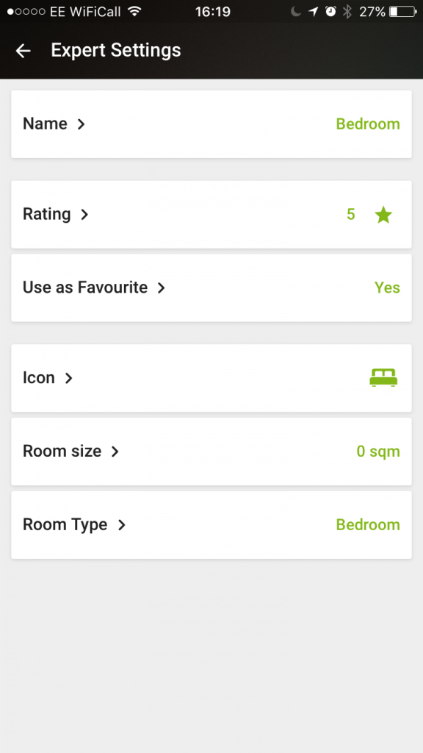
Task: Click the 0 sqm room size value
Action: pyautogui.click(x=378, y=452)
